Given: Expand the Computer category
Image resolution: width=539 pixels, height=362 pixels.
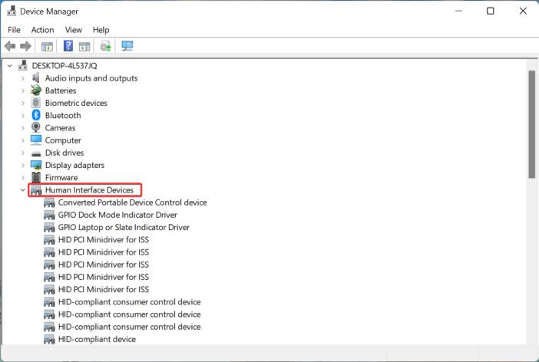Looking at the screenshot, I should [23, 140].
